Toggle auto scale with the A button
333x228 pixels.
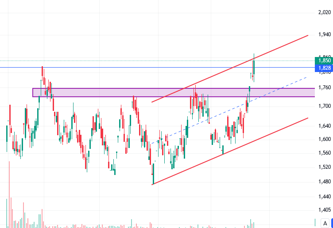(325, 223)
